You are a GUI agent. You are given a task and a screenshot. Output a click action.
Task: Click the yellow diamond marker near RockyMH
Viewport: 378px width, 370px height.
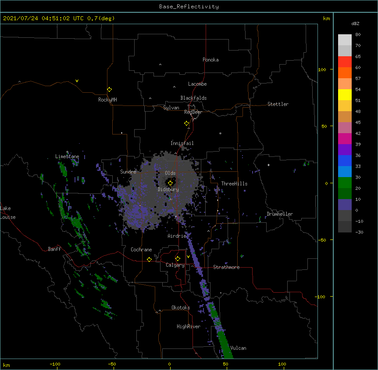coord(110,89)
